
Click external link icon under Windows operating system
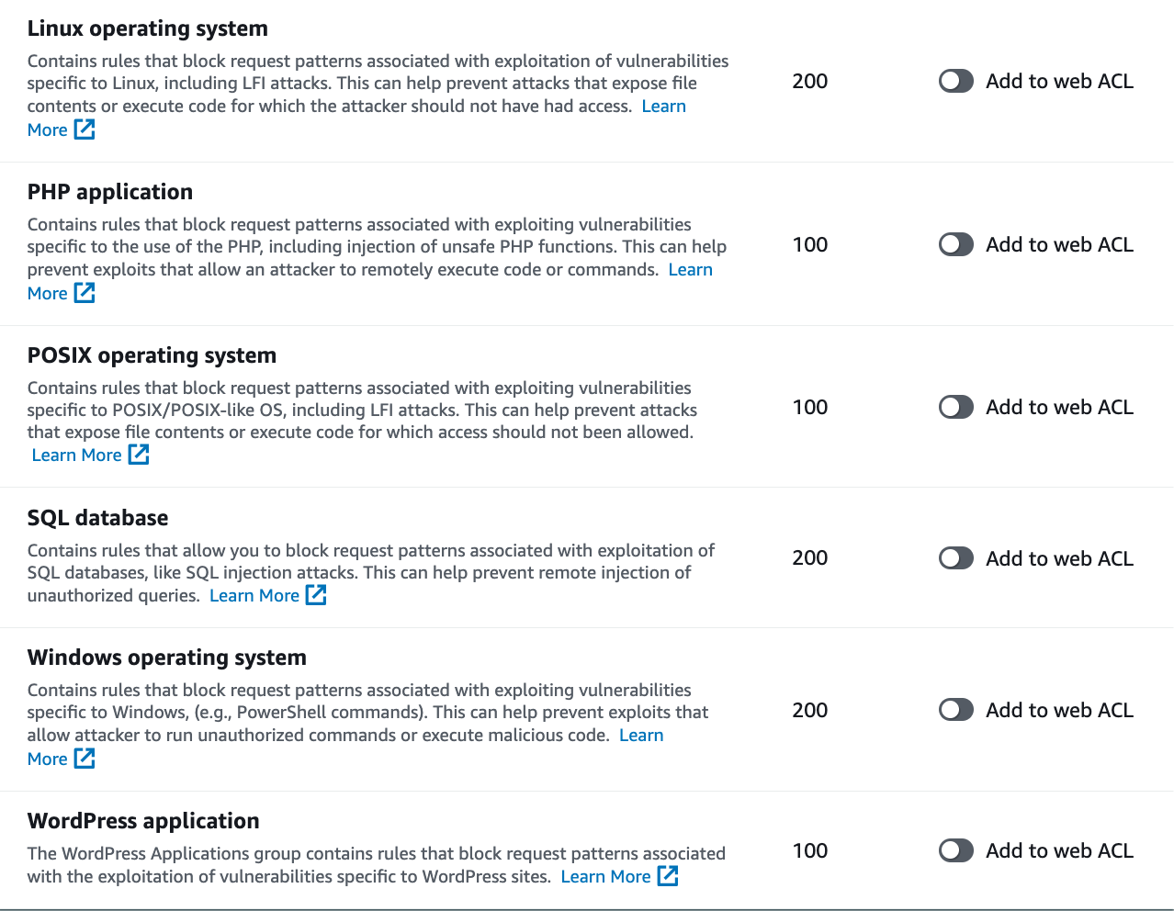pos(85,759)
